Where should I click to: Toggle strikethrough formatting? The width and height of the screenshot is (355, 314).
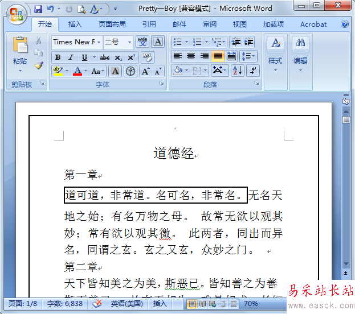[x=105, y=57]
